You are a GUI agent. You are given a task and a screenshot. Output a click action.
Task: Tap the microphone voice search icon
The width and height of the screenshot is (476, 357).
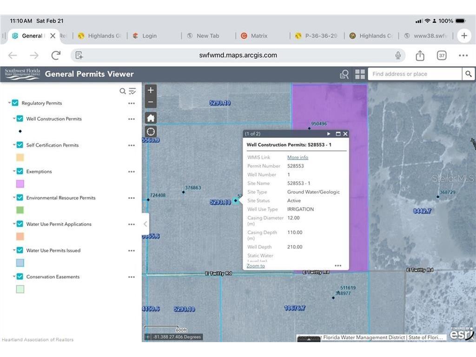point(398,55)
